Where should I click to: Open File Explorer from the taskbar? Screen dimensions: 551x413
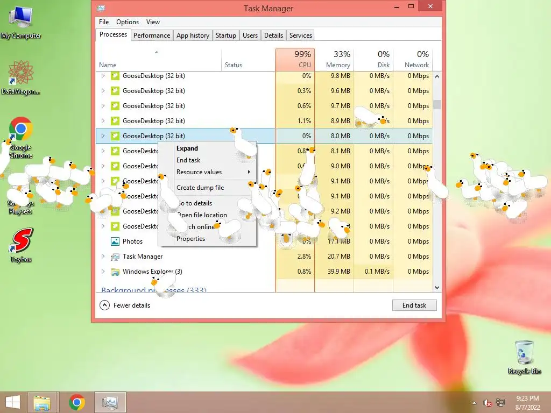point(42,402)
